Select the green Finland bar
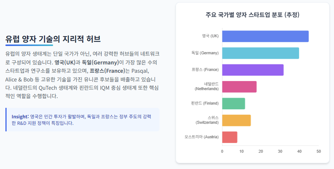334x169 pixels. (234, 103)
